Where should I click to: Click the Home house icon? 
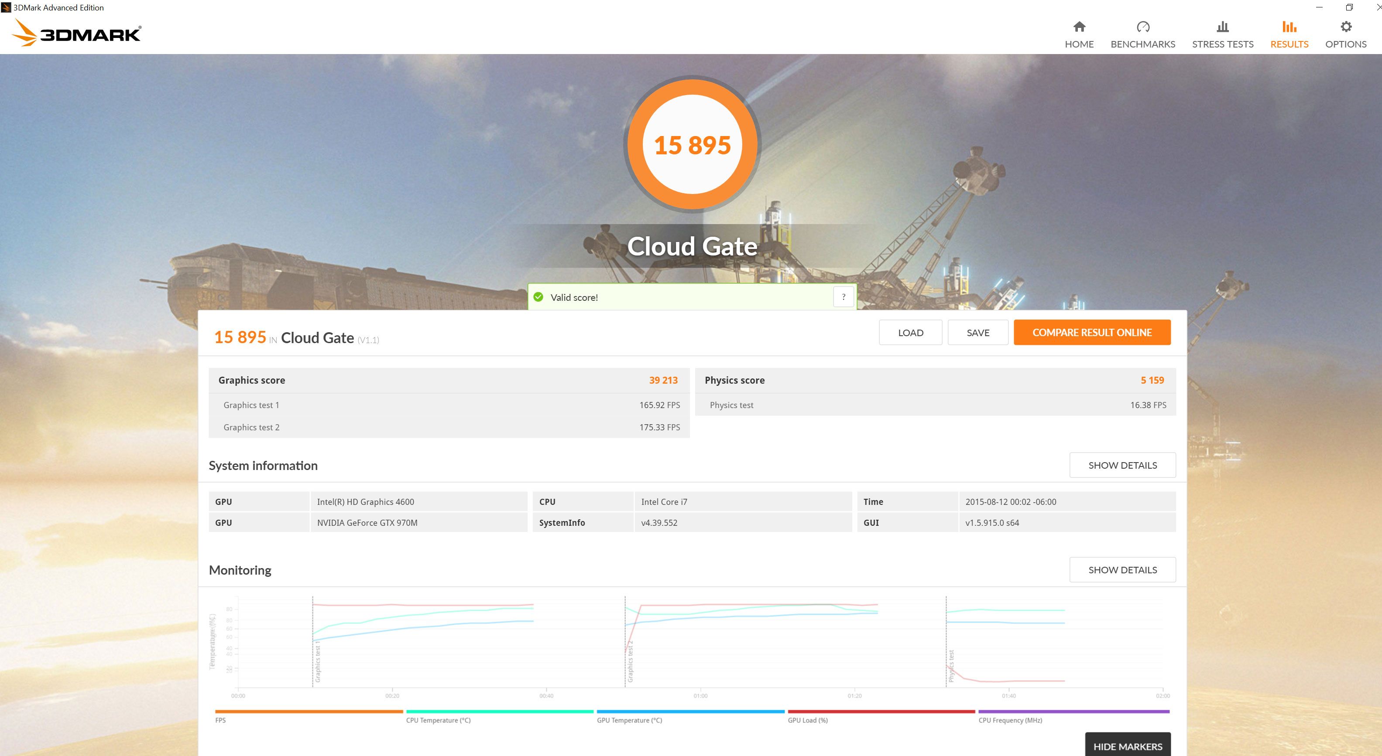1079,26
